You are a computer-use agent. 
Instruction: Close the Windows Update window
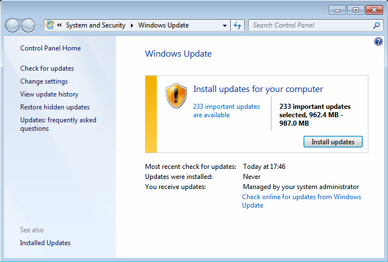pyautogui.click(x=374, y=10)
